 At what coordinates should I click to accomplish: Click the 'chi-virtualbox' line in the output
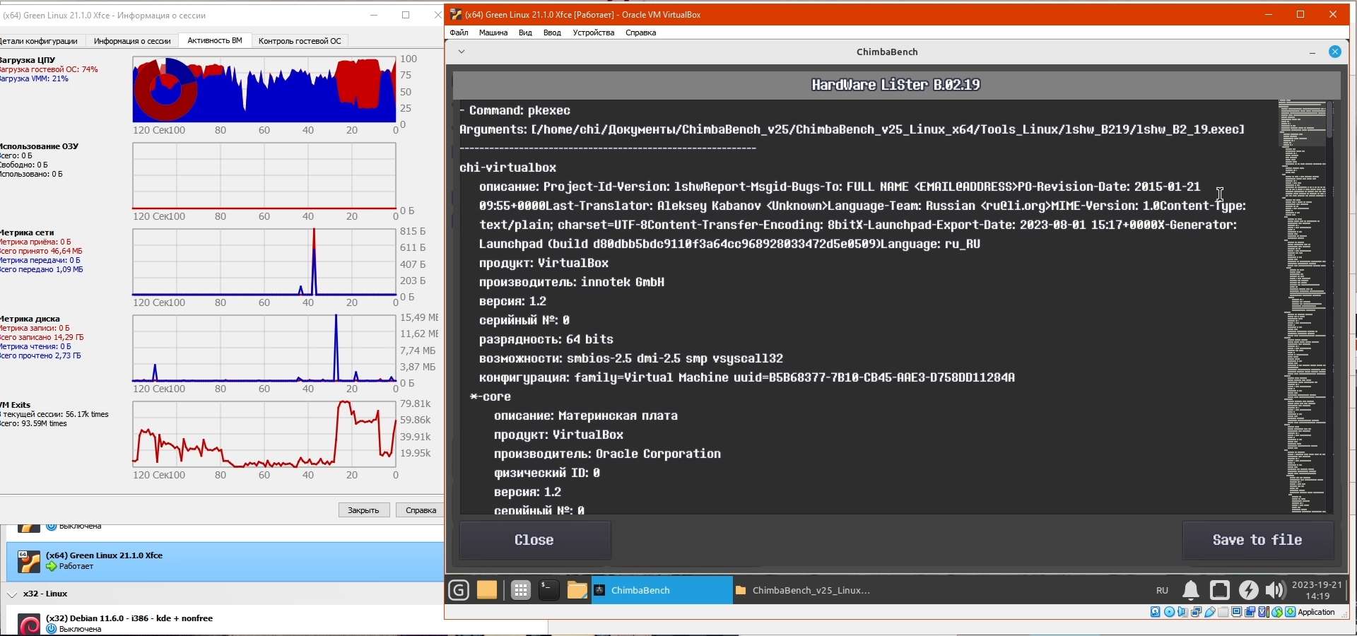(x=508, y=167)
